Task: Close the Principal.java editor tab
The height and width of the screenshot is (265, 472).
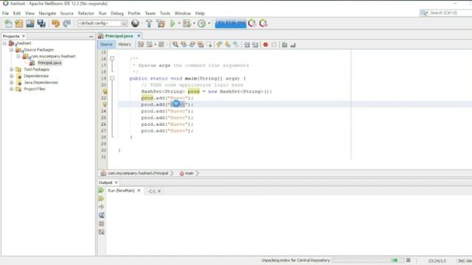Action: click(139, 36)
